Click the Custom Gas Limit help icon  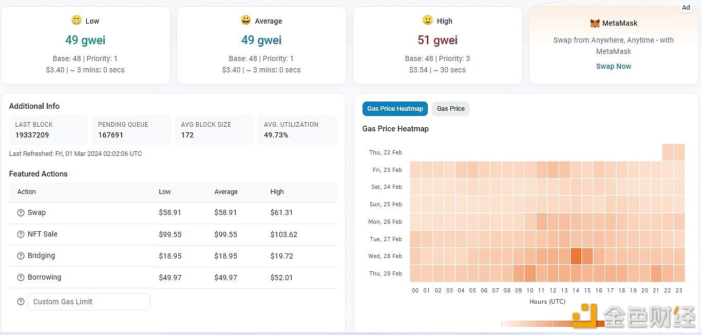21,302
